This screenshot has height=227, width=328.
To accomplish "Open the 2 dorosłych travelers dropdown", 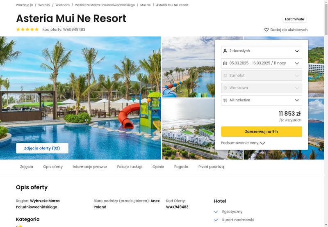I will [x=262, y=51].
